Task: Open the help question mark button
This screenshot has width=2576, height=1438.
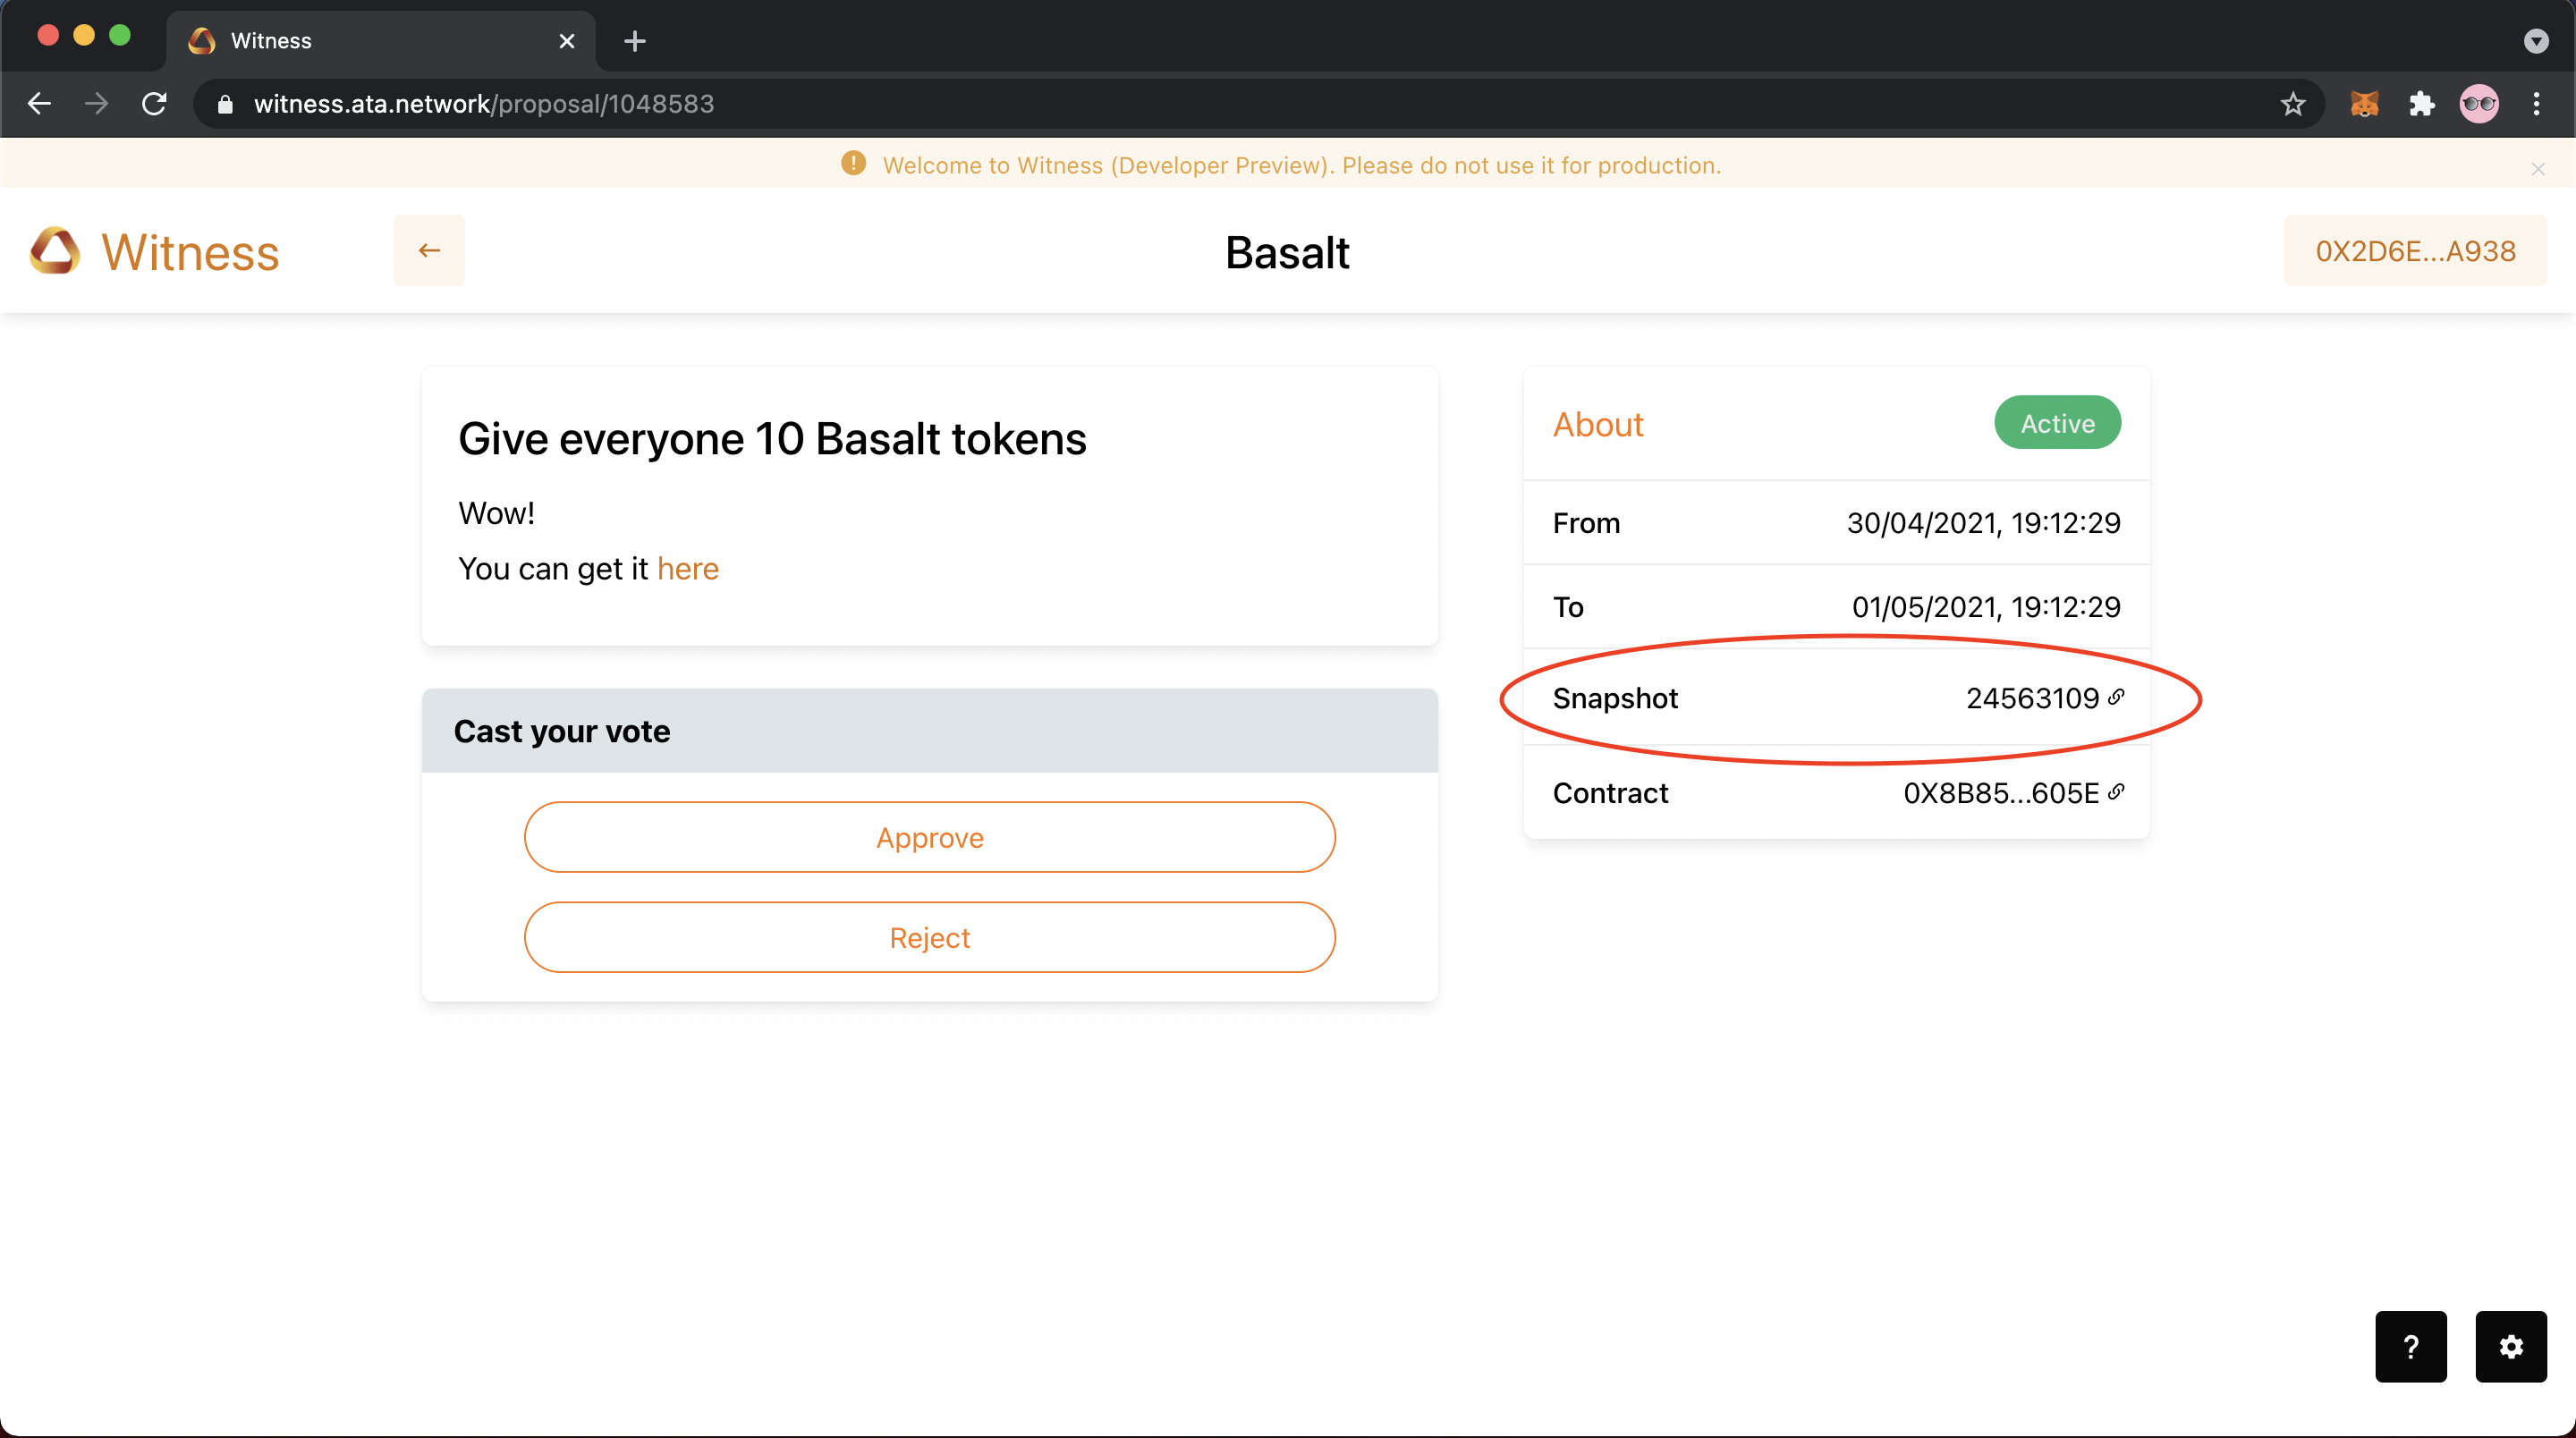Action: 2411,1346
